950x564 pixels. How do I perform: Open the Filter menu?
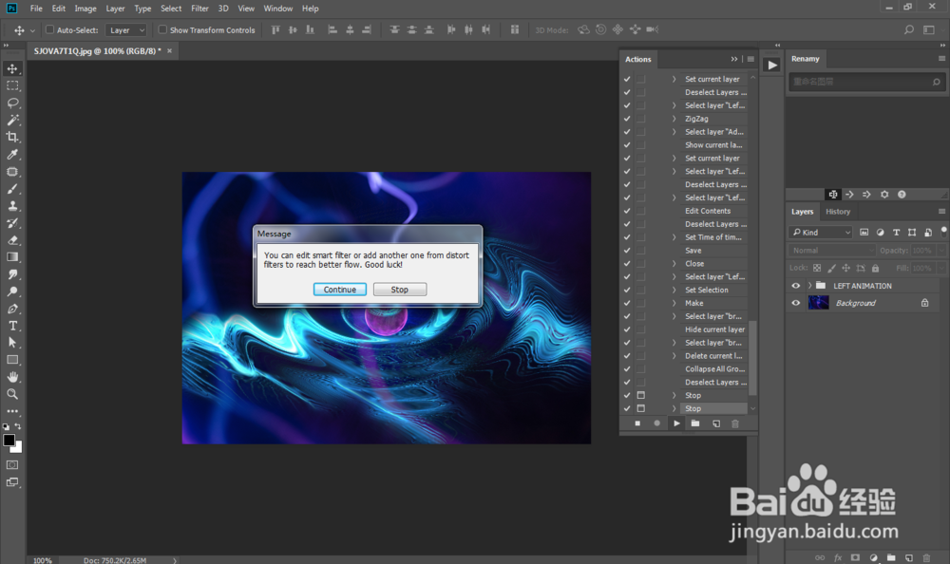199,9
